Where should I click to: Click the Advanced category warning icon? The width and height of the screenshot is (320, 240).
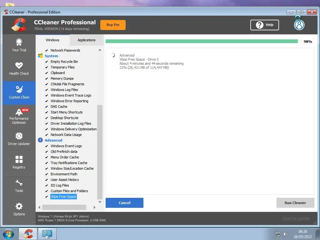(40, 140)
